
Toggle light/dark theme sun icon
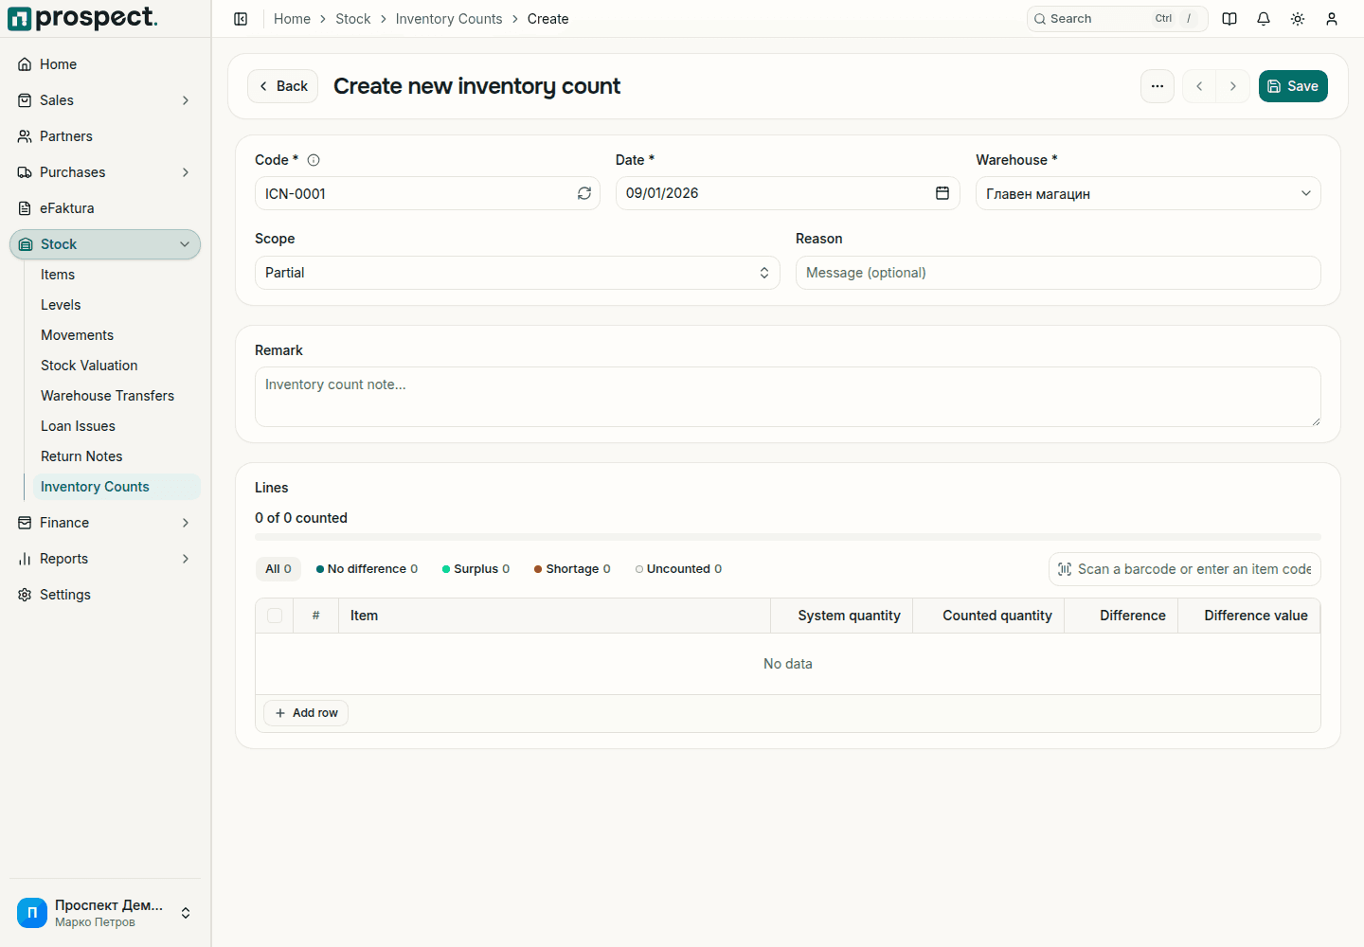(1298, 19)
